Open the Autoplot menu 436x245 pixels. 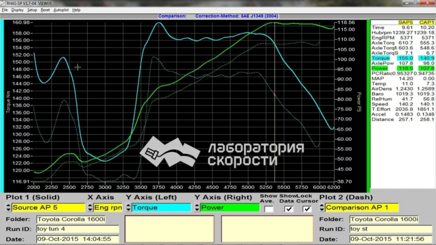click(x=61, y=10)
